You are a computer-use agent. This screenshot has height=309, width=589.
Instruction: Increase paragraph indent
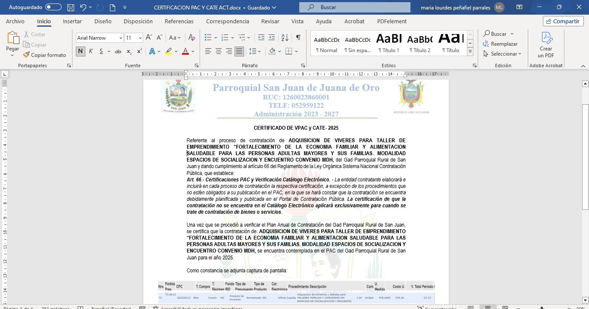point(271,38)
